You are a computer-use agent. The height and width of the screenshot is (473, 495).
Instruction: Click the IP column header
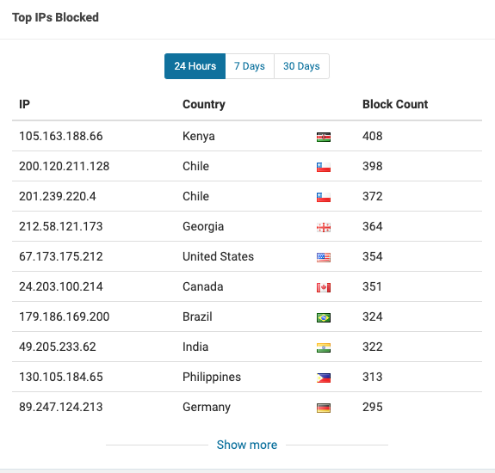tap(24, 104)
